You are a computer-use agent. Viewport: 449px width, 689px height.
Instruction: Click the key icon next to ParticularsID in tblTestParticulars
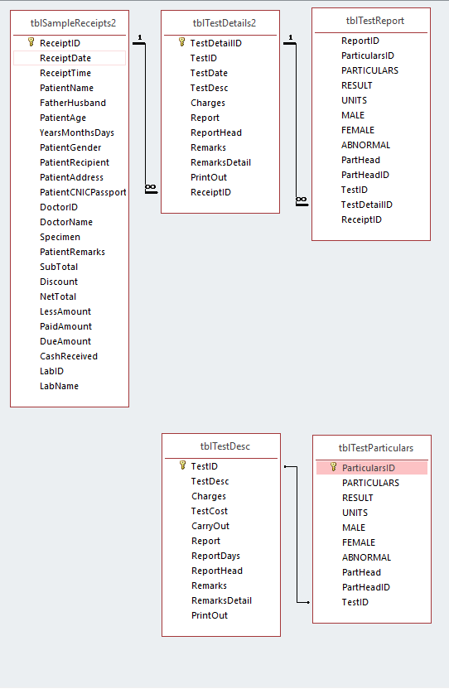coord(333,467)
